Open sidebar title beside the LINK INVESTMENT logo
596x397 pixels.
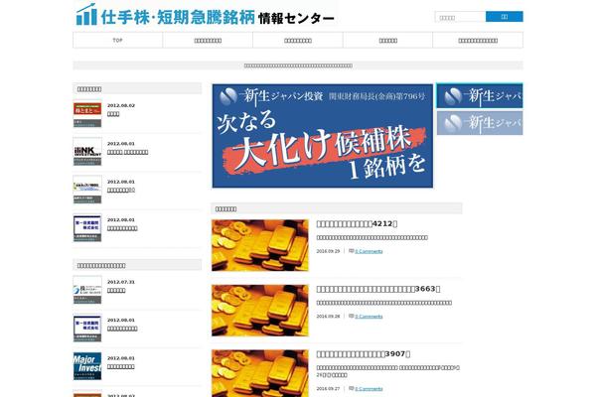[128, 152]
